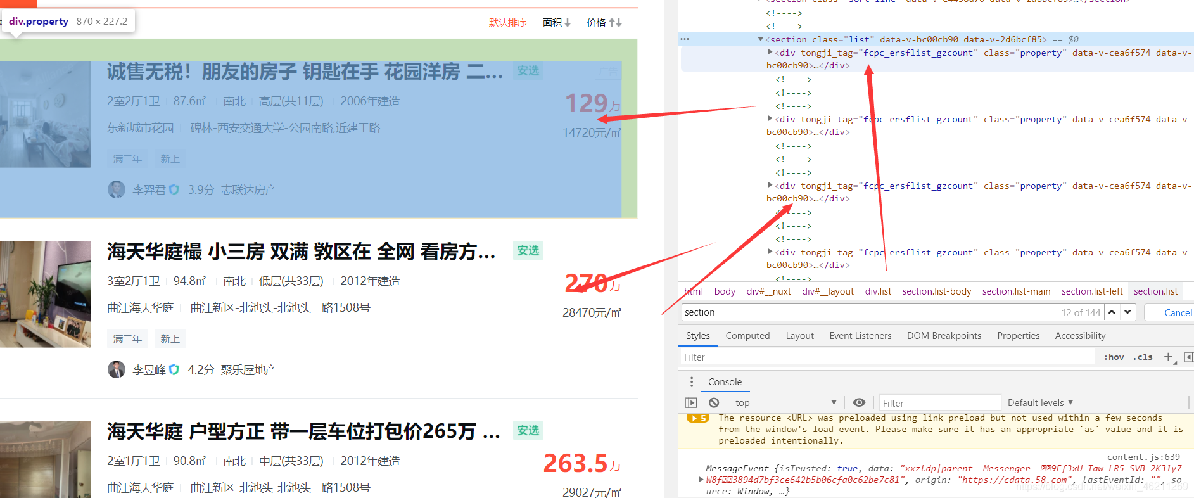Image resolution: width=1194 pixels, height=498 pixels.
Task: Sort listings by 价格
Action: click(604, 22)
